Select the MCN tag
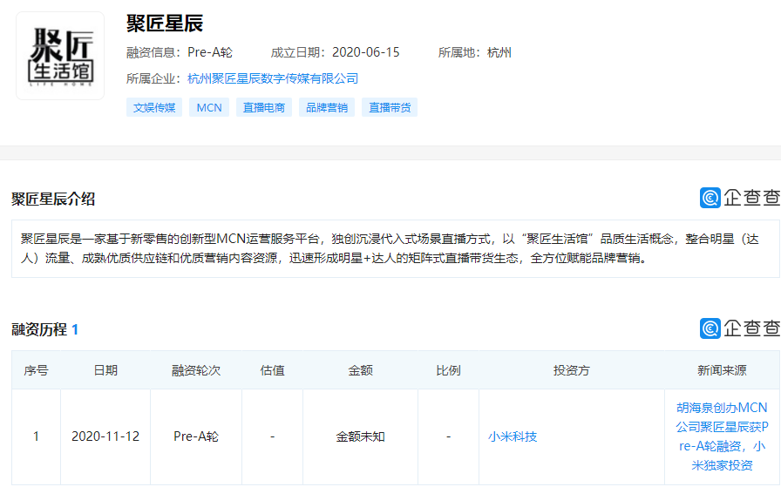Viewport: 781px width, 487px height. (209, 107)
